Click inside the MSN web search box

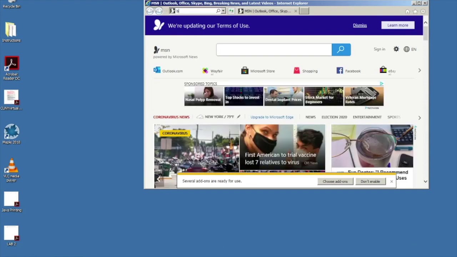point(274,50)
